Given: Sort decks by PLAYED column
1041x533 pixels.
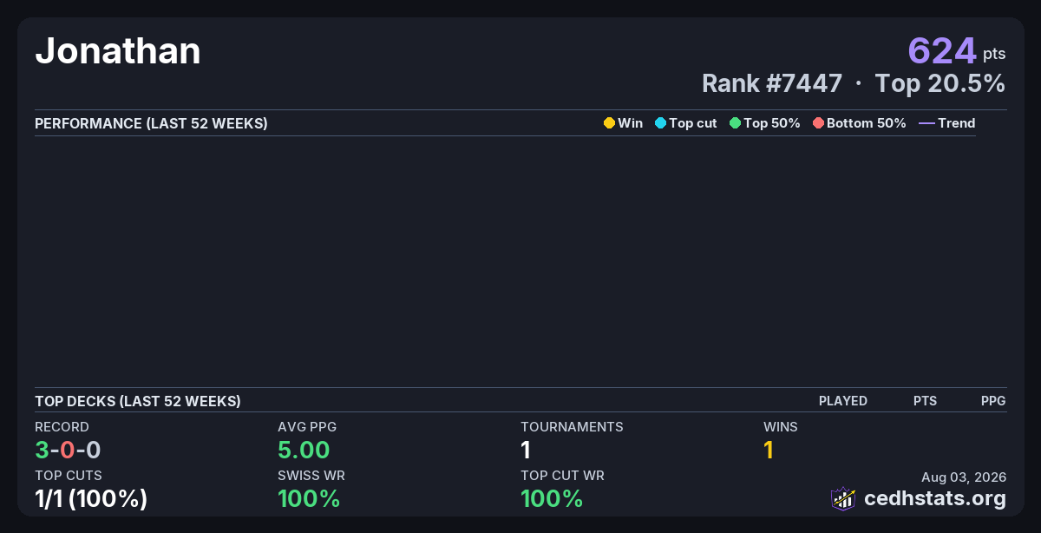Looking at the screenshot, I should [x=843, y=401].
